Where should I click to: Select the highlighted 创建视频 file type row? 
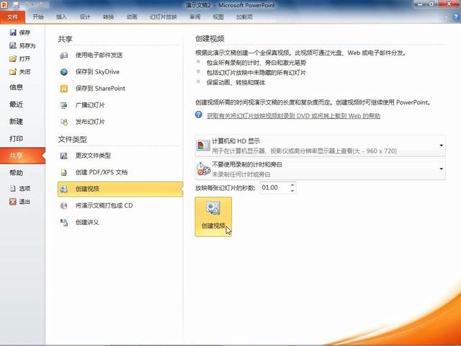[120, 189]
